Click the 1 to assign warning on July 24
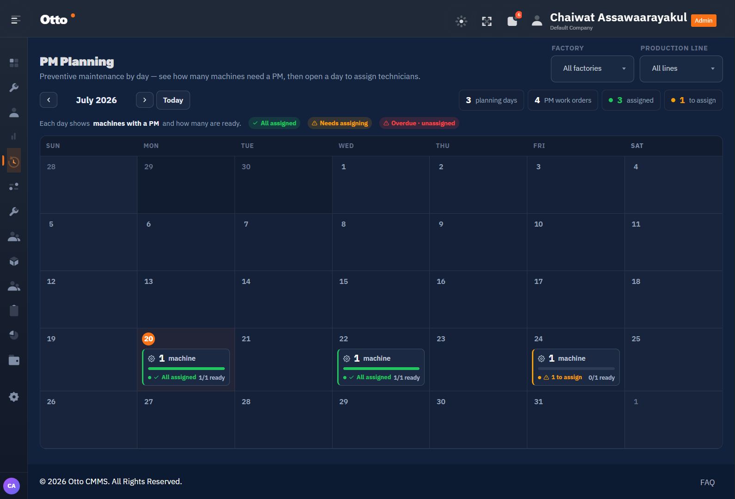This screenshot has width=735, height=499. click(x=562, y=377)
